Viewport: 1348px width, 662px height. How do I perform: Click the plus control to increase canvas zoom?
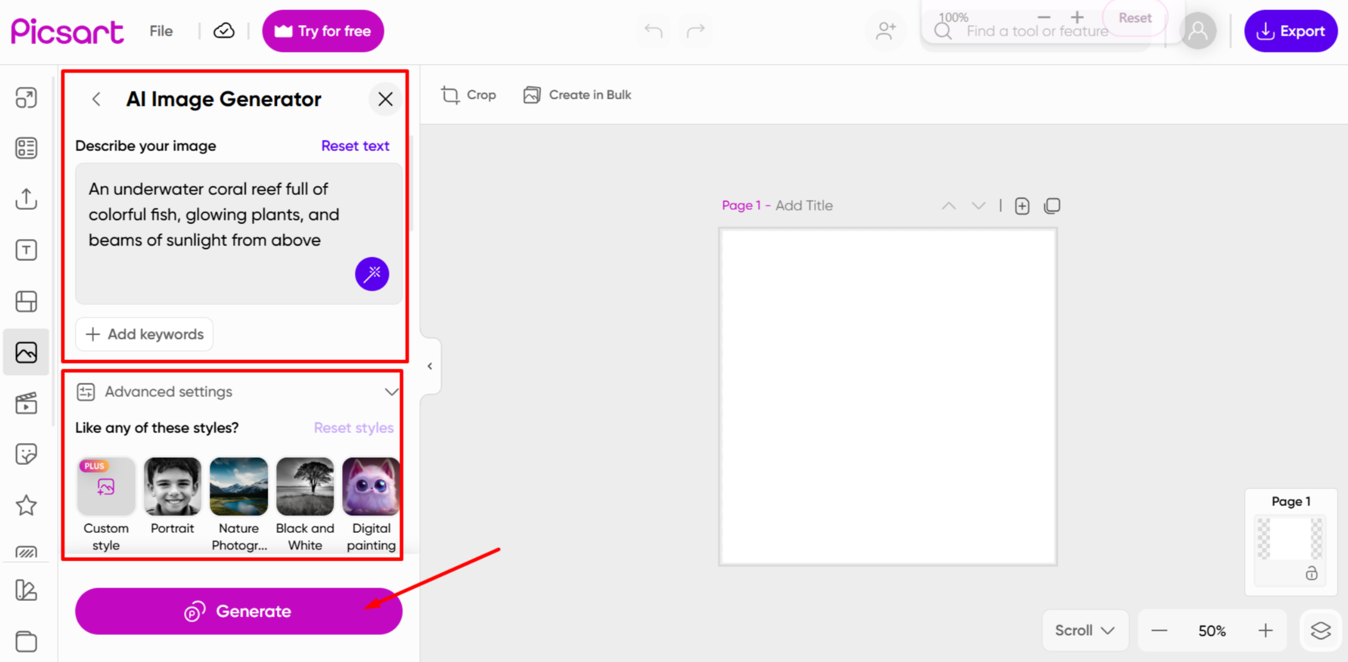(x=1266, y=630)
